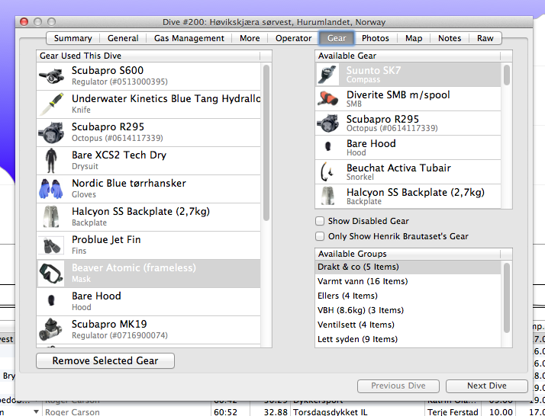Go to Next Dive
Screen dimensions: 545x416
pyautogui.click(x=486, y=386)
